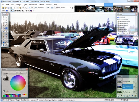Open the Layers menu
Image resolution: width=139 pixels, height=102 pixels.
point(25,5)
